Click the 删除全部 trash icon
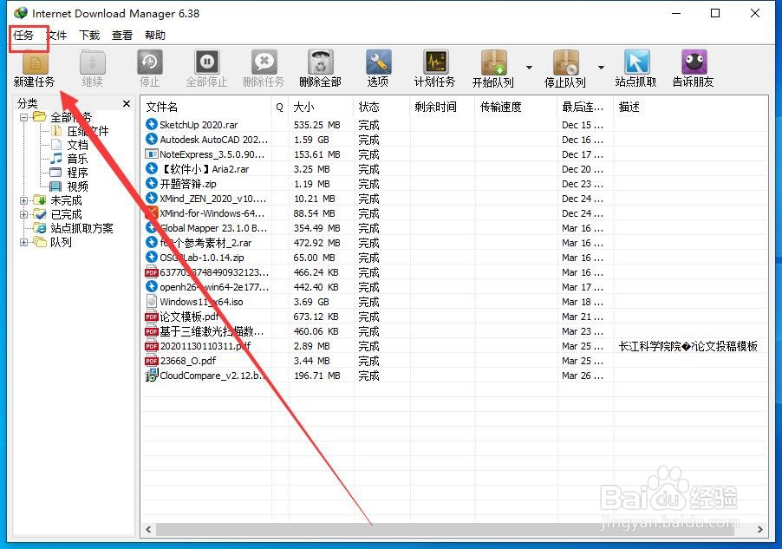Screen dimensions: 782x549 pos(320,62)
